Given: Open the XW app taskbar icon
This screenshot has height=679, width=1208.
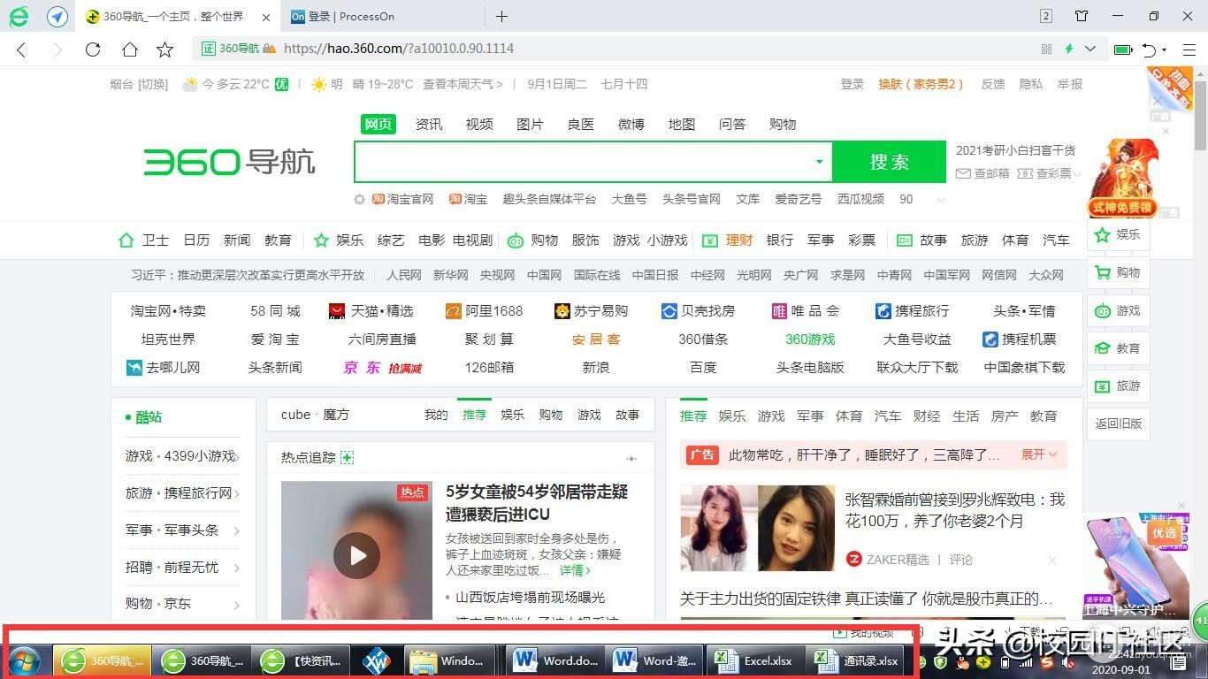Looking at the screenshot, I should 378,660.
